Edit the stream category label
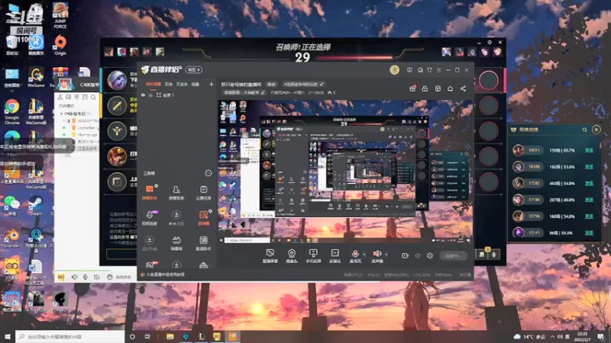Screen dimensions: 611x343 pos(244,92)
